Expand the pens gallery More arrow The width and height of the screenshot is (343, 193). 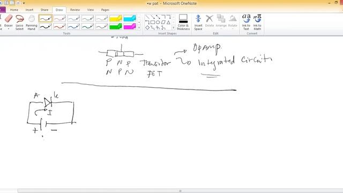(x=139, y=27)
